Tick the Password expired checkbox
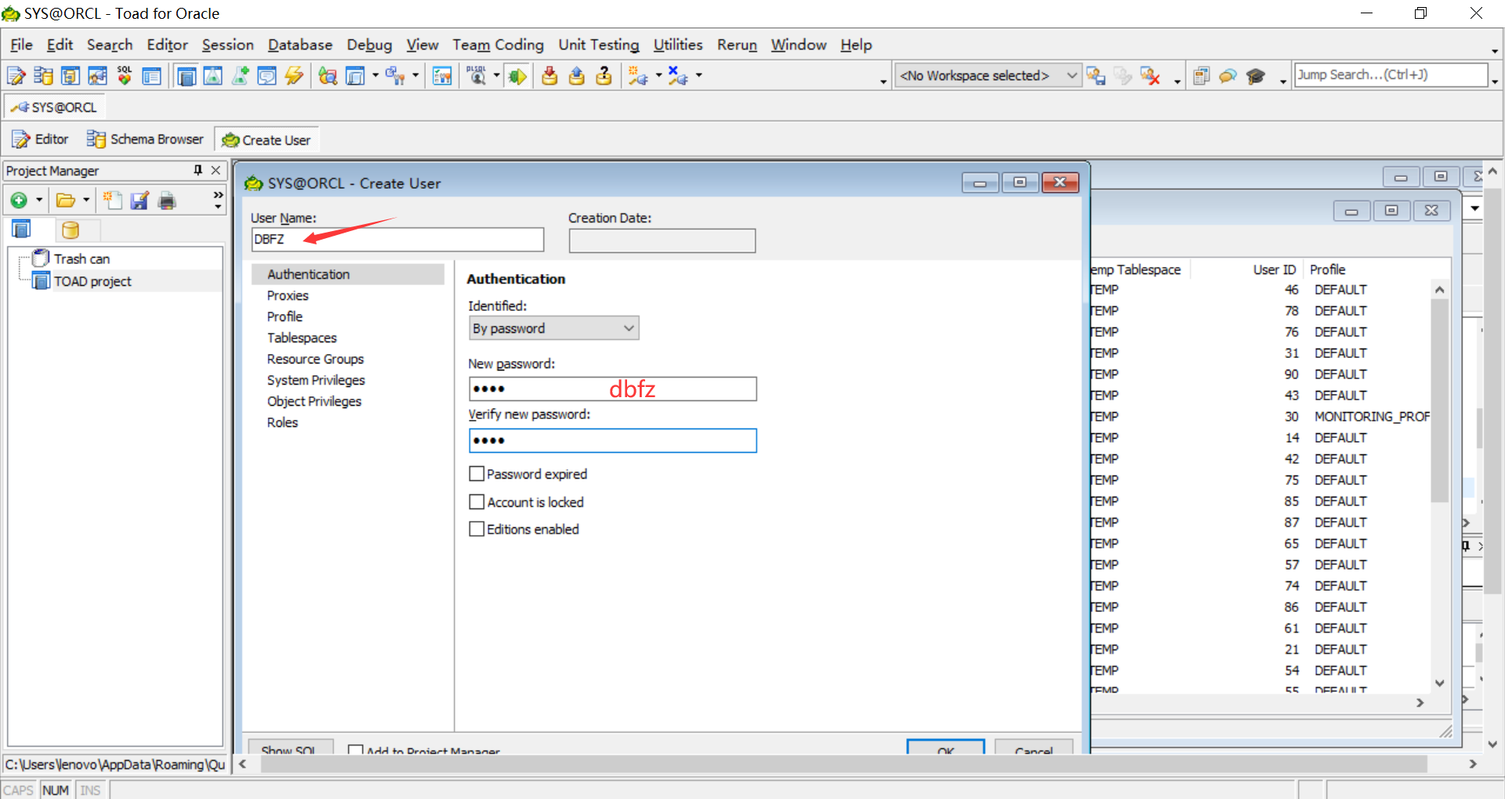The image size is (1505, 799). pyautogui.click(x=477, y=473)
